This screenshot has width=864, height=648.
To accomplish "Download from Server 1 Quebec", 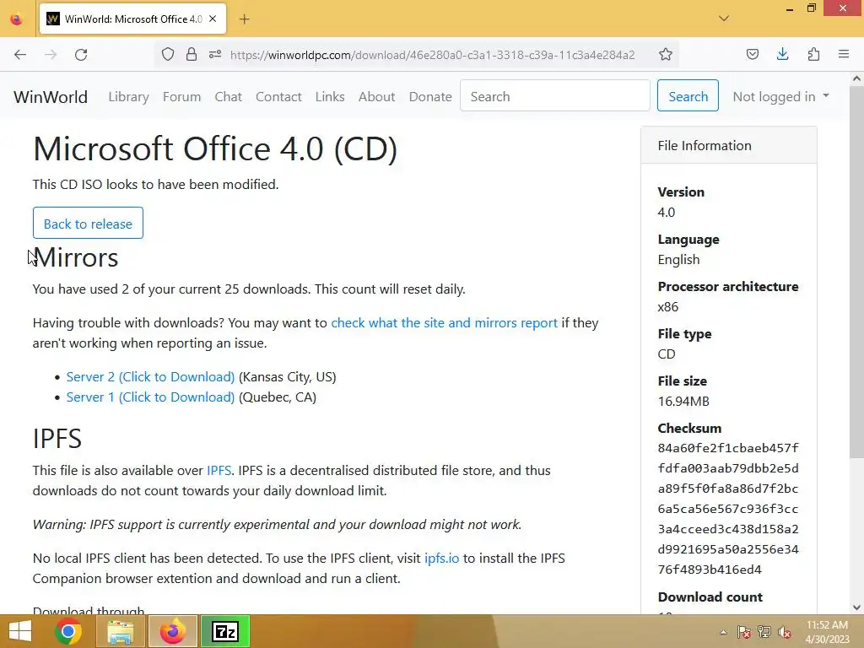I will point(150,397).
